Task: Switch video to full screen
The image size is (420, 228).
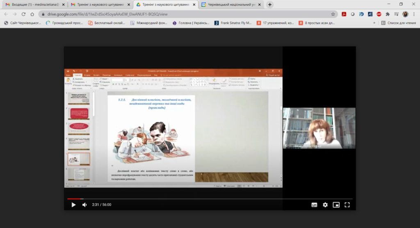Action: 347,205
